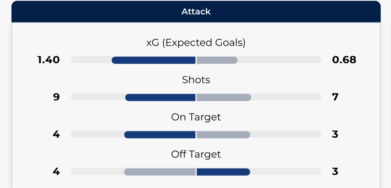Click the gray xG bar segment
The height and width of the screenshot is (188, 391).
(217, 60)
